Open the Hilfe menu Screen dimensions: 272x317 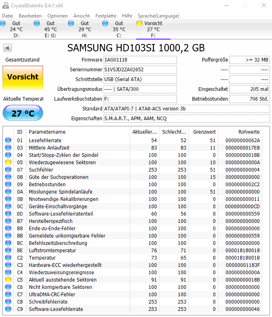click(x=127, y=16)
